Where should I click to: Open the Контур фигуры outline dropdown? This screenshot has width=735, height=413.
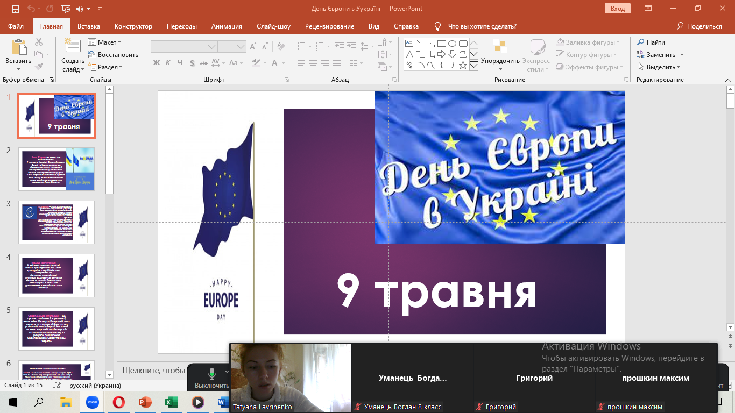[x=585, y=54]
